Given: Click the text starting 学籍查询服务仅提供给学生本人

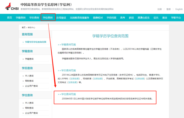Looking at the screenshot, I should [93, 58].
